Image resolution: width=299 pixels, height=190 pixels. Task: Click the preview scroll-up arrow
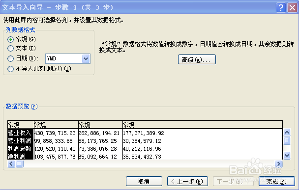coord(287,133)
